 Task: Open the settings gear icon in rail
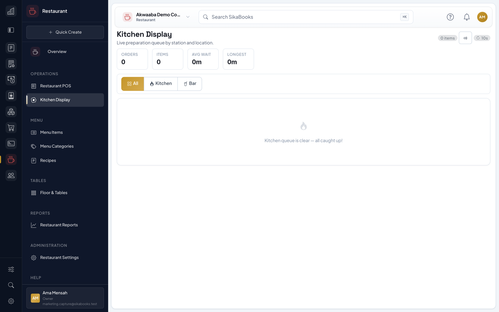click(x=11, y=301)
